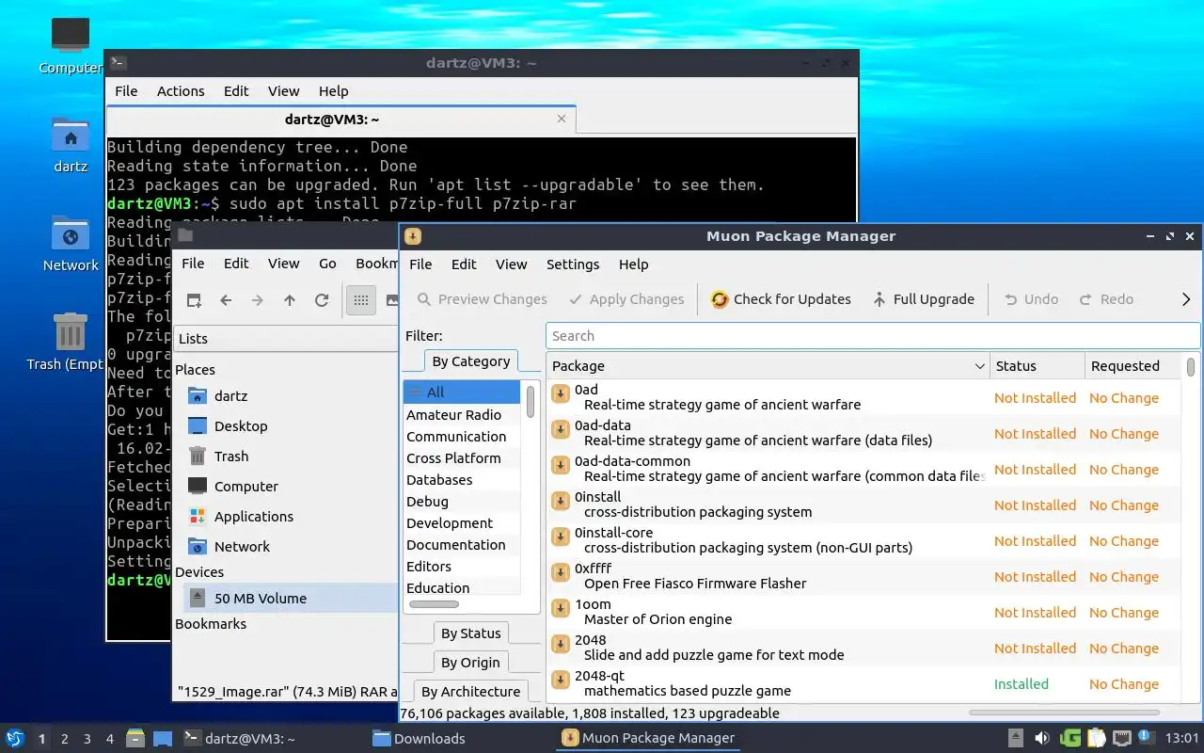
Task: Switch to the By Category filter tab
Action: point(470,361)
